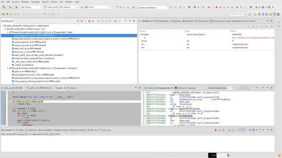Open the hello_world_MPI.f08 editor tab
The width and height of the screenshot is (282, 158).
(12, 88)
